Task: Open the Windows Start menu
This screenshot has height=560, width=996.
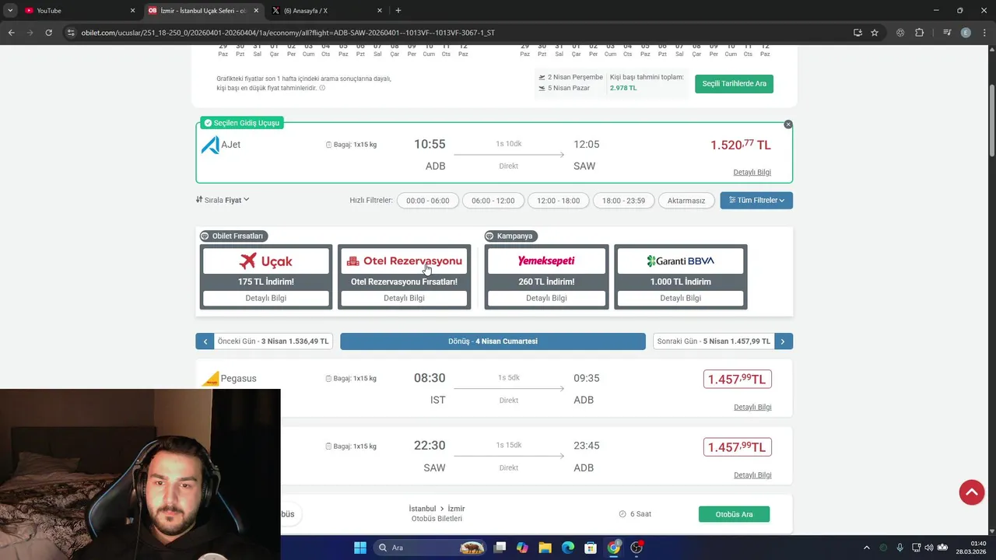Action: pos(360,548)
